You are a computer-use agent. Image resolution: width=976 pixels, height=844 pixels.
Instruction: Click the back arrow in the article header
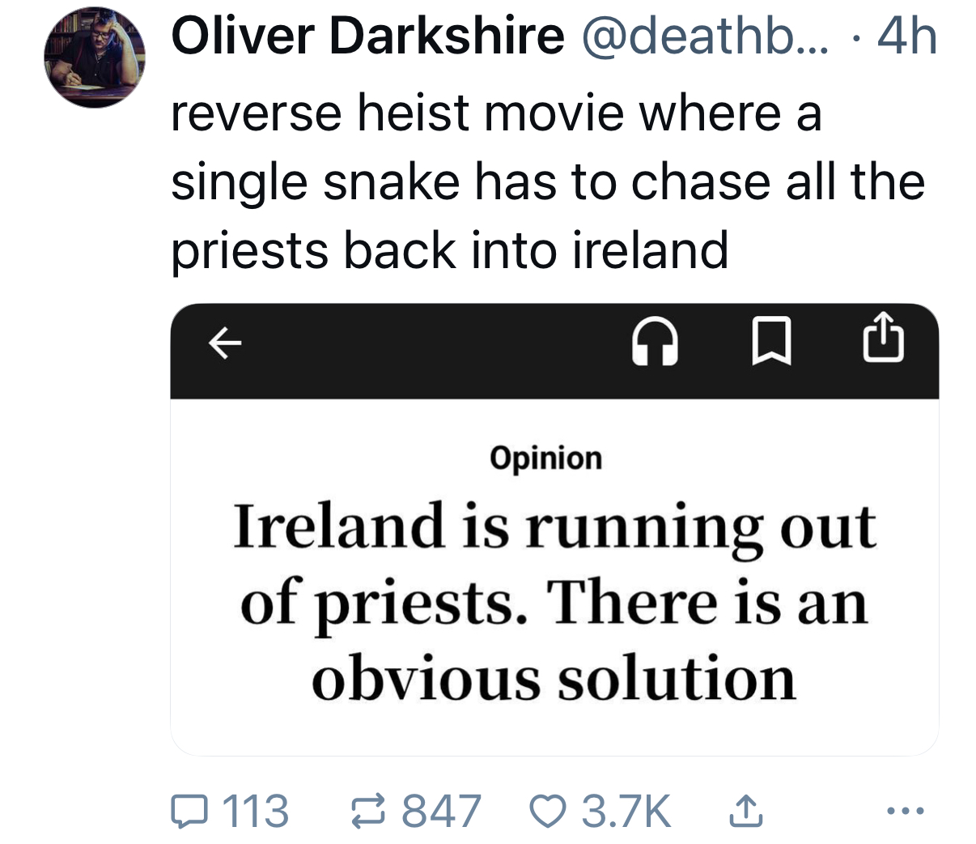click(225, 344)
